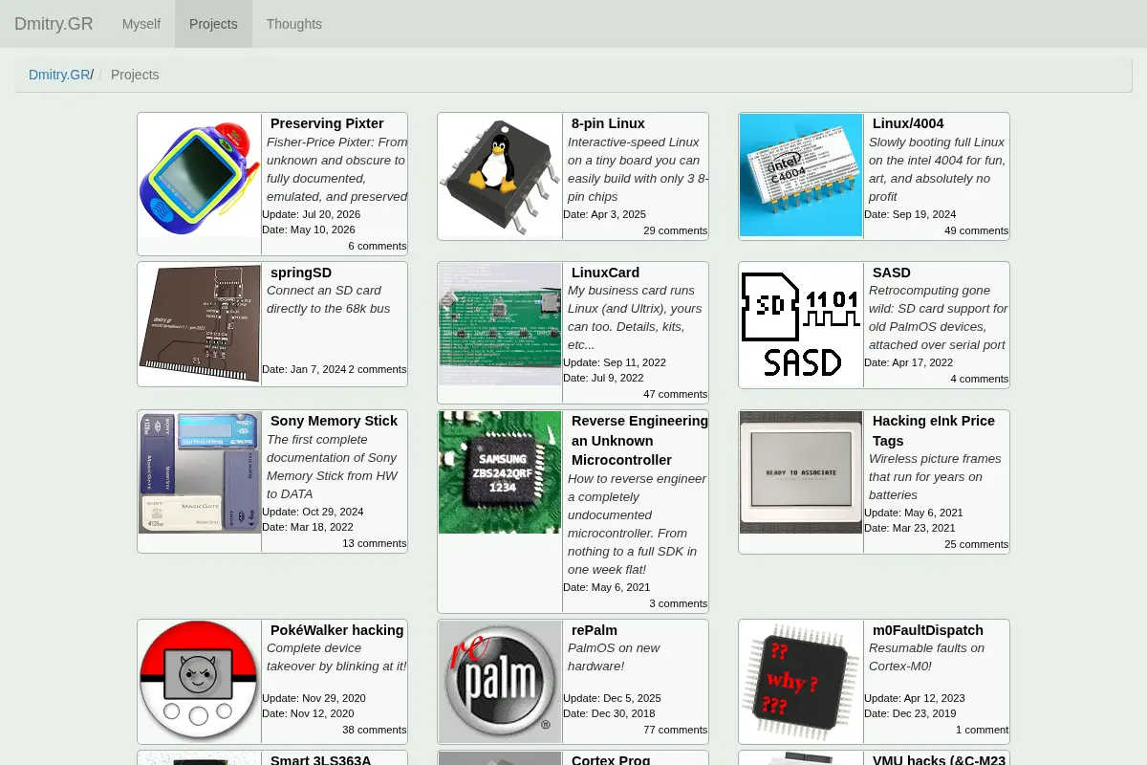Image resolution: width=1147 pixels, height=765 pixels.
Task: Open the Tux chip 8-pin Linux thumbnail
Action: (500, 175)
